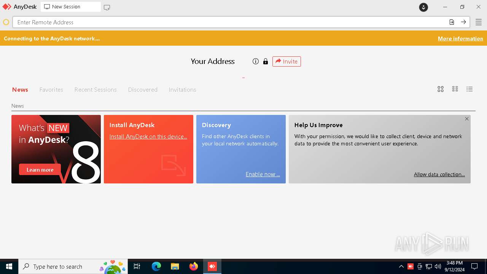Click Connecting to the AnyDesk network message
Screen dimensions: 487x274
click(52, 38)
